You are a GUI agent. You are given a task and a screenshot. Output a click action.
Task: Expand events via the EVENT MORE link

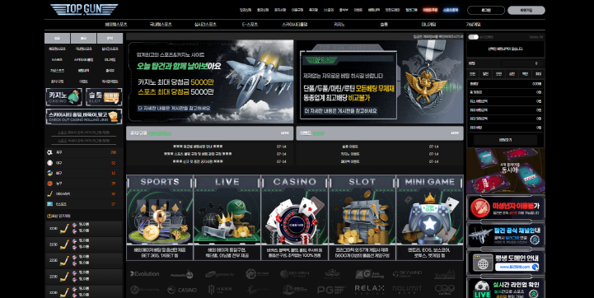[x=455, y=133]
